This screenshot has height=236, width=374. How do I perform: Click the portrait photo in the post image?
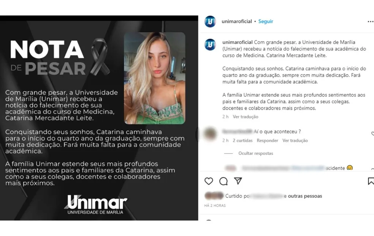click(155, 78)
